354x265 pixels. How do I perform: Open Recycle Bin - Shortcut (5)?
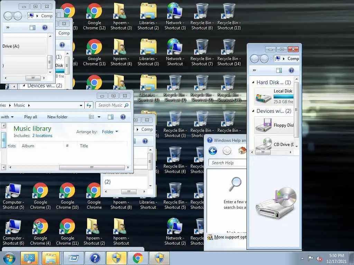pyautogui.click(x=175, y=196)
